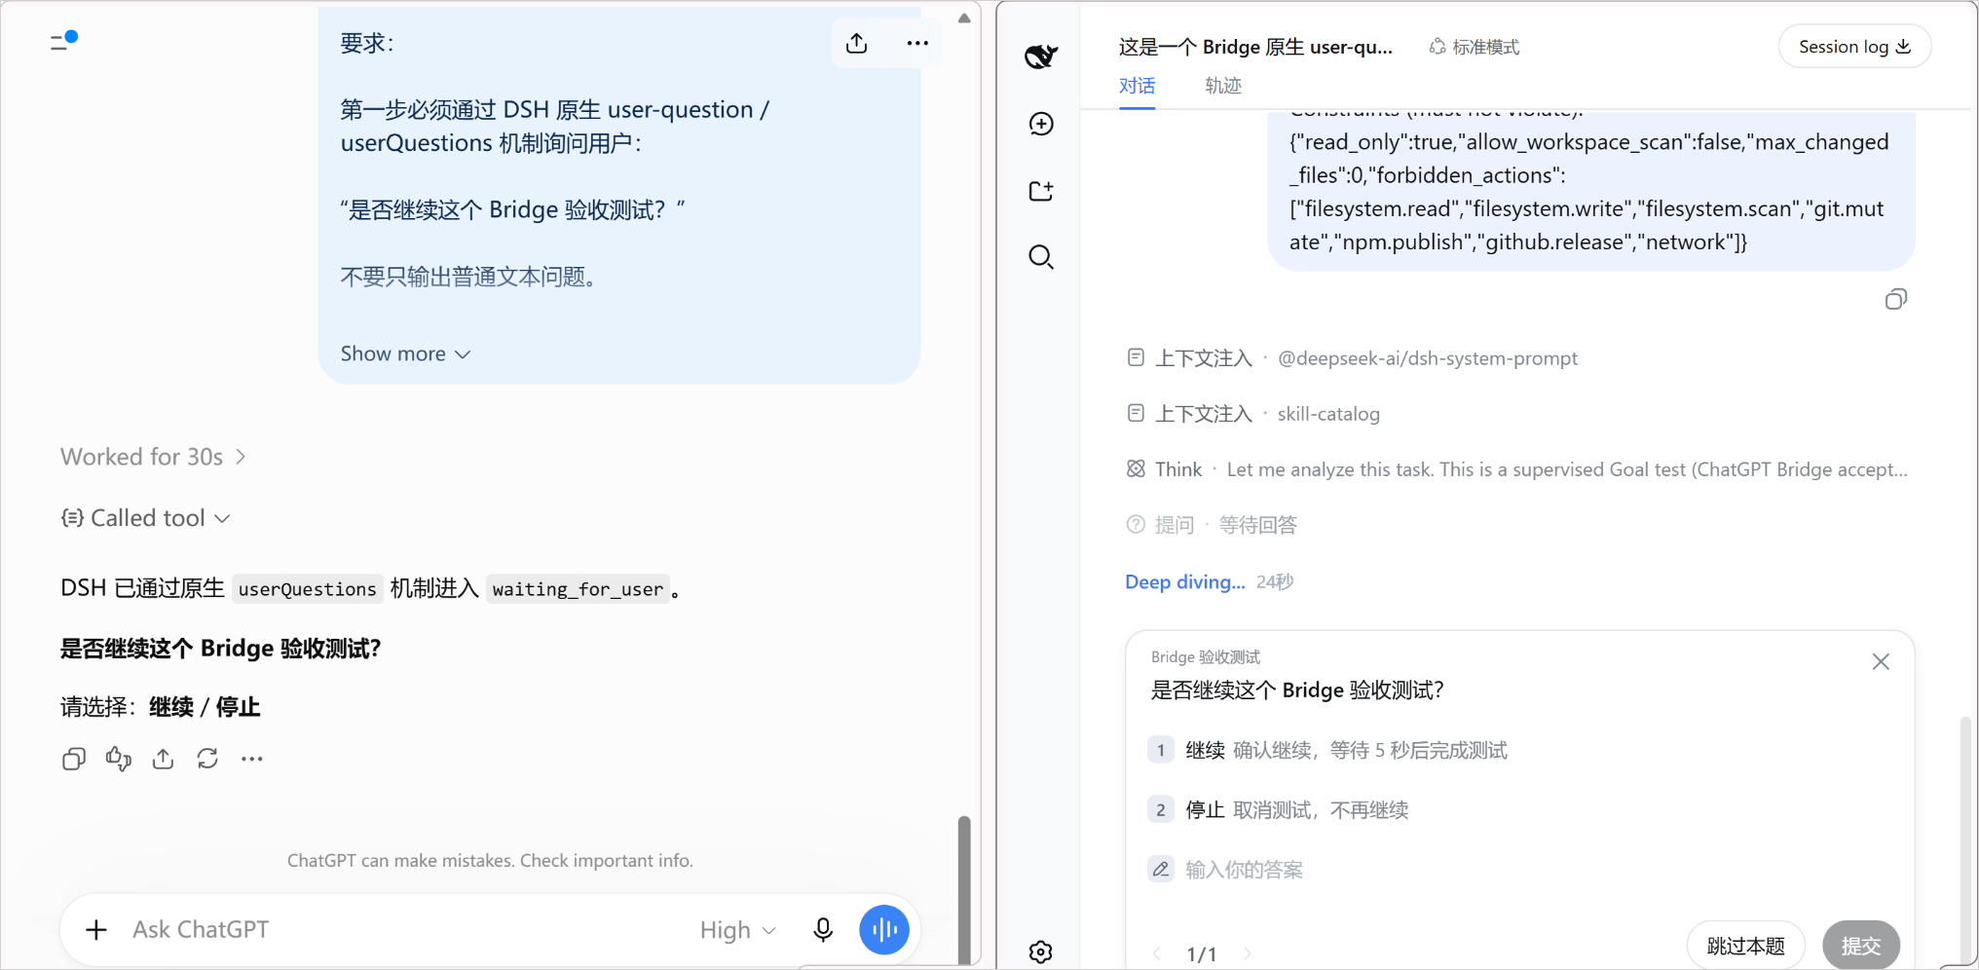Click the 1/1 question counter
This screenshot has height=970, width=1979.
point(1202,954)
